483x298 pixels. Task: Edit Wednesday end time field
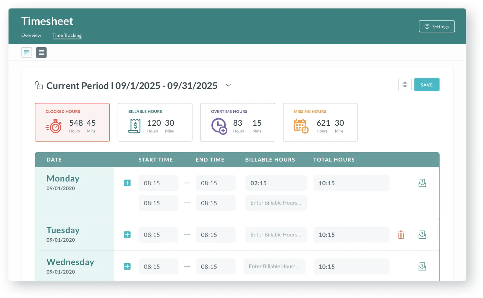pos(216,266)
